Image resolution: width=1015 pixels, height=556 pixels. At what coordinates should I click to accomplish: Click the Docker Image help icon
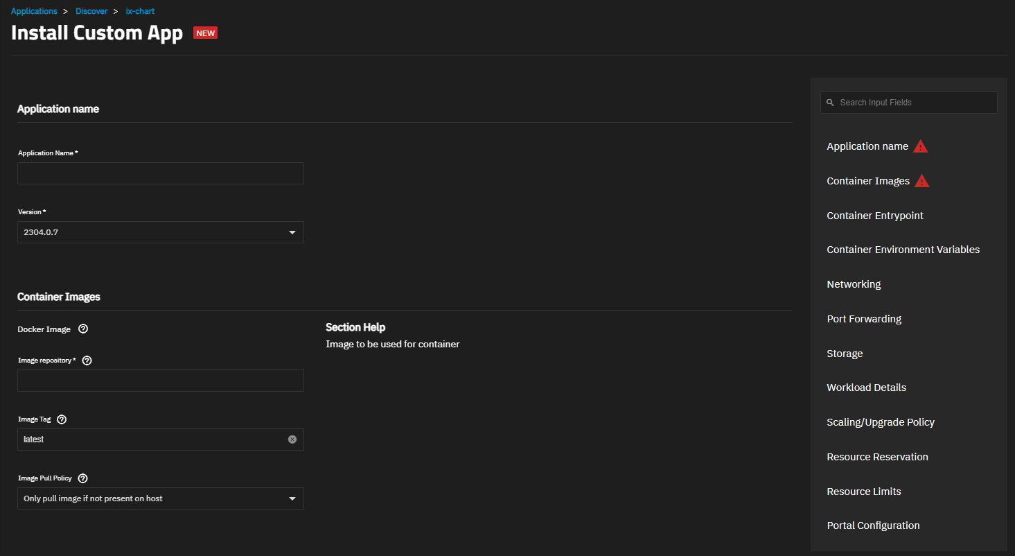(83, 329)
